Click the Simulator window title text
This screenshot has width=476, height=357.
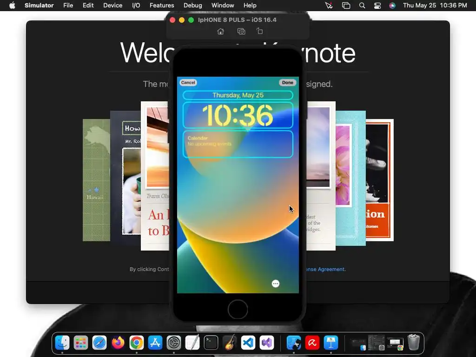[237, 20]
